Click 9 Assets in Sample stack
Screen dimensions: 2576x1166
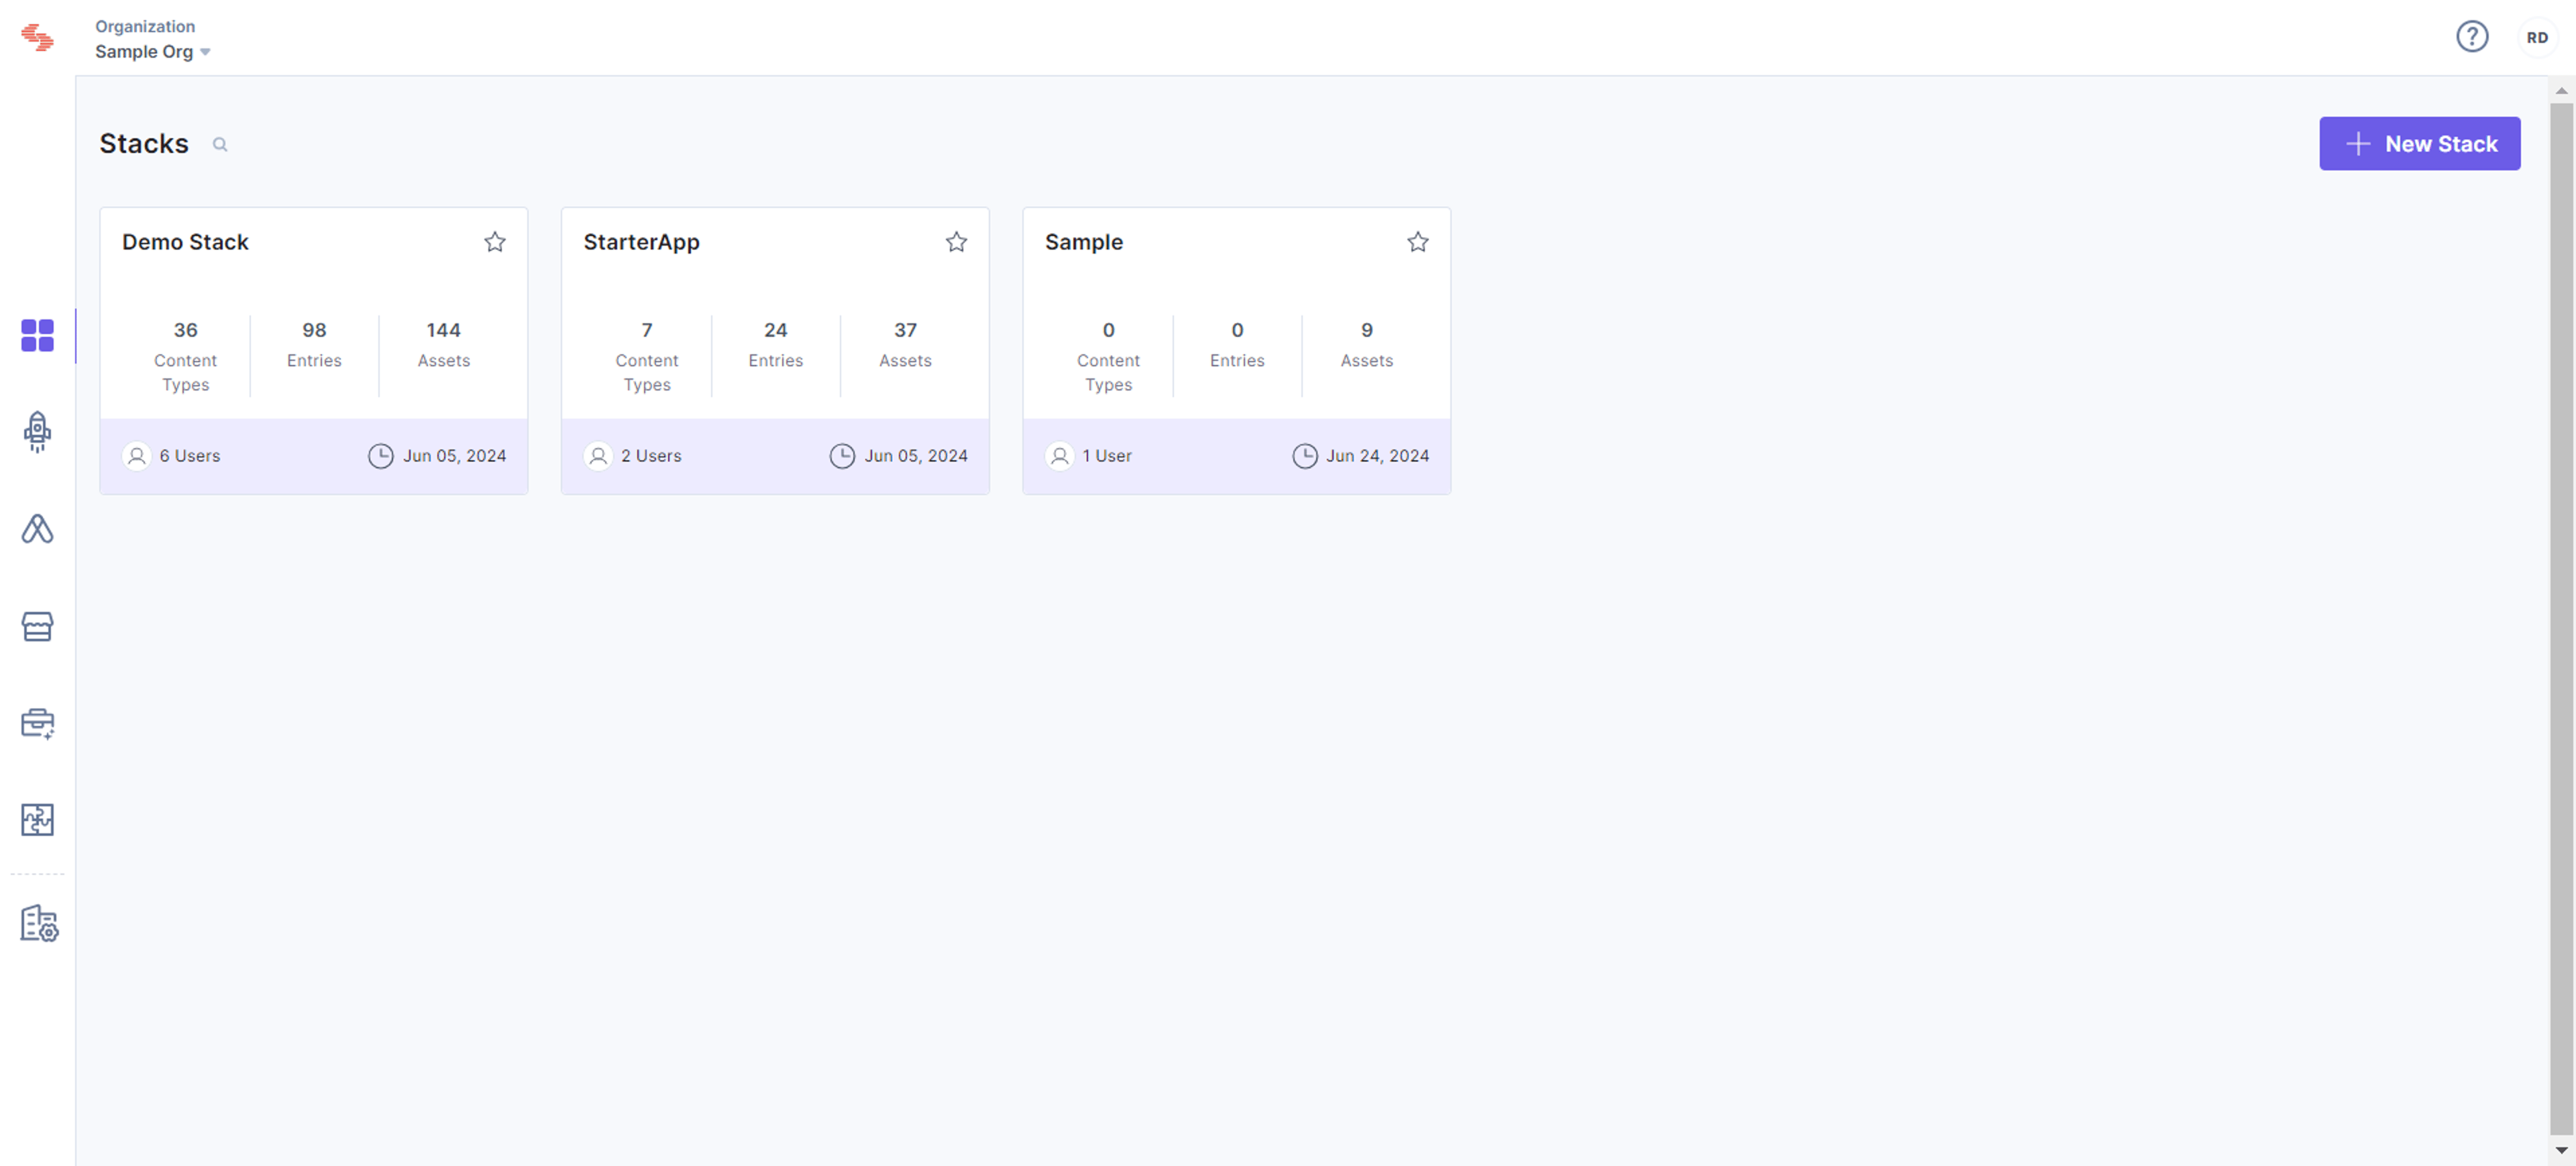click(1366, 344)
